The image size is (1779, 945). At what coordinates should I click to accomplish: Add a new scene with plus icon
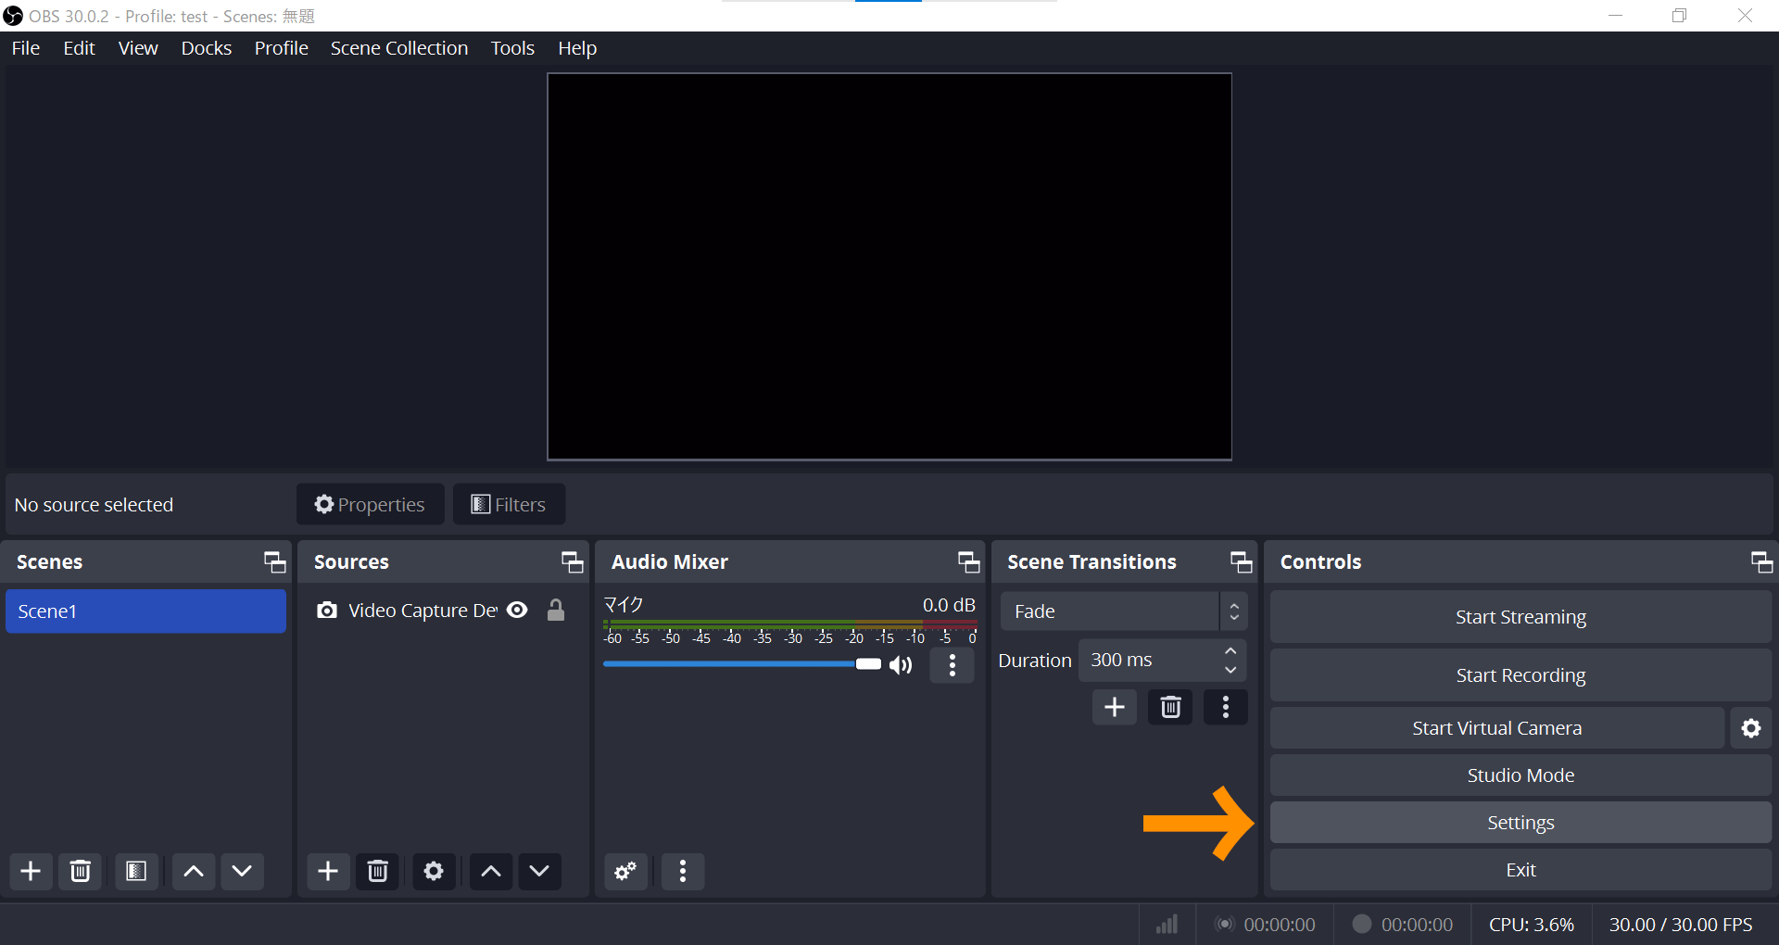[x=31, y=871]
